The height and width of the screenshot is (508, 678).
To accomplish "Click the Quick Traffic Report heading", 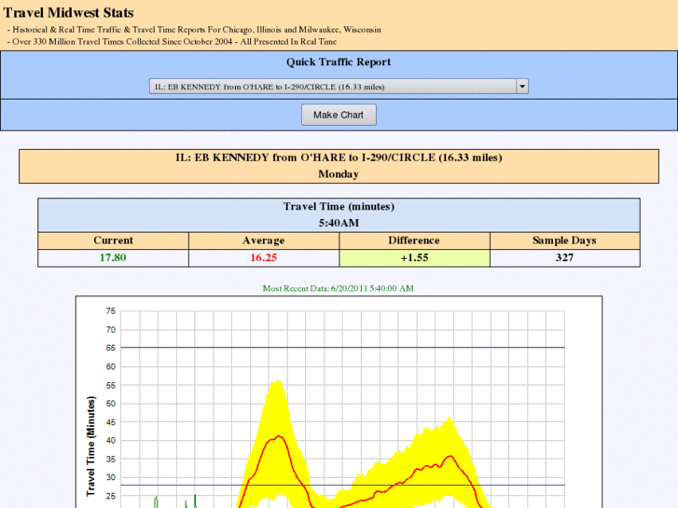I will pyautogui.click(x=339, y=62).
